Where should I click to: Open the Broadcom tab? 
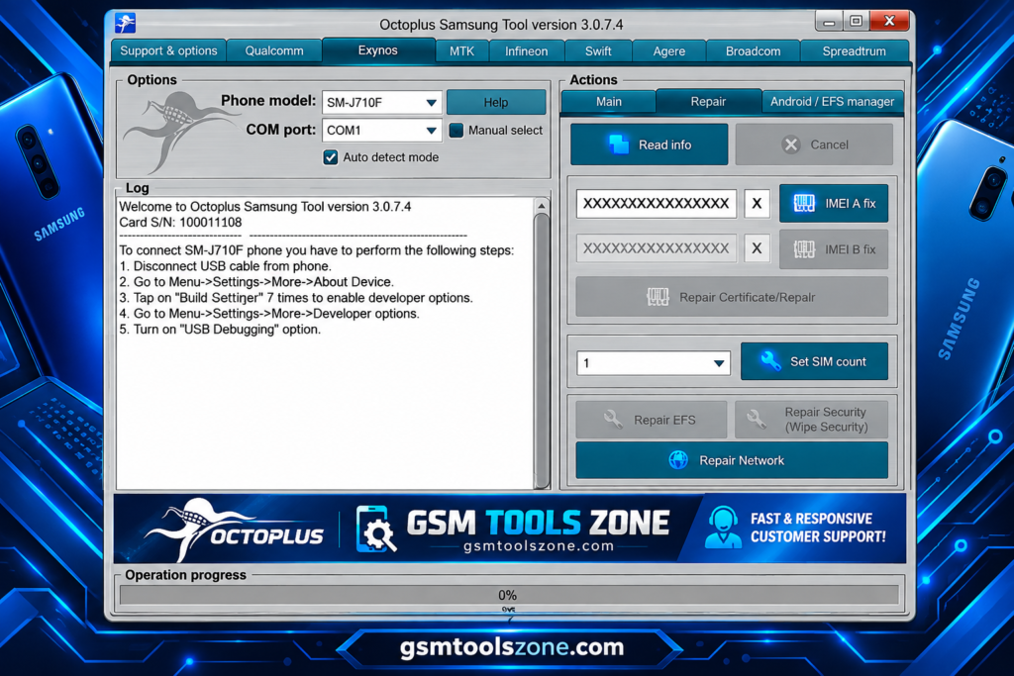click(x=753, y=51)
